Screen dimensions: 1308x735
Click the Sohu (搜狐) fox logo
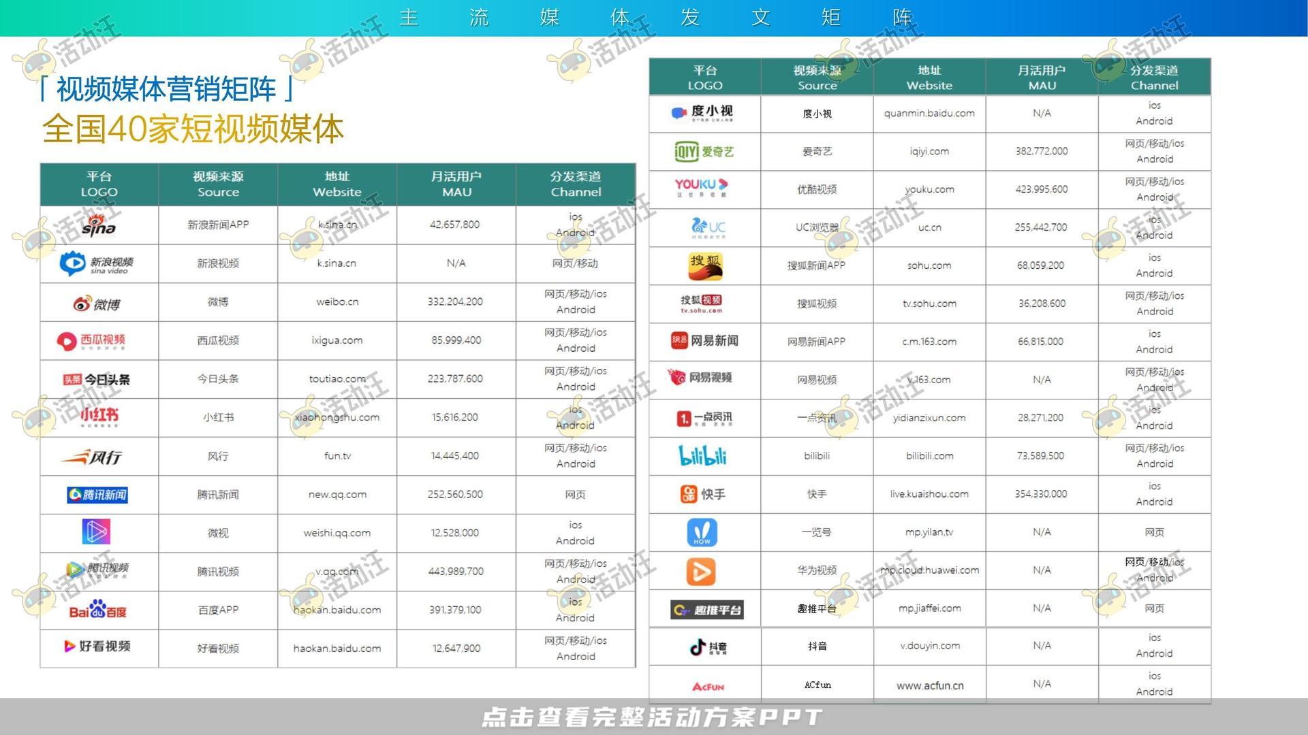(x=705, y=266)
